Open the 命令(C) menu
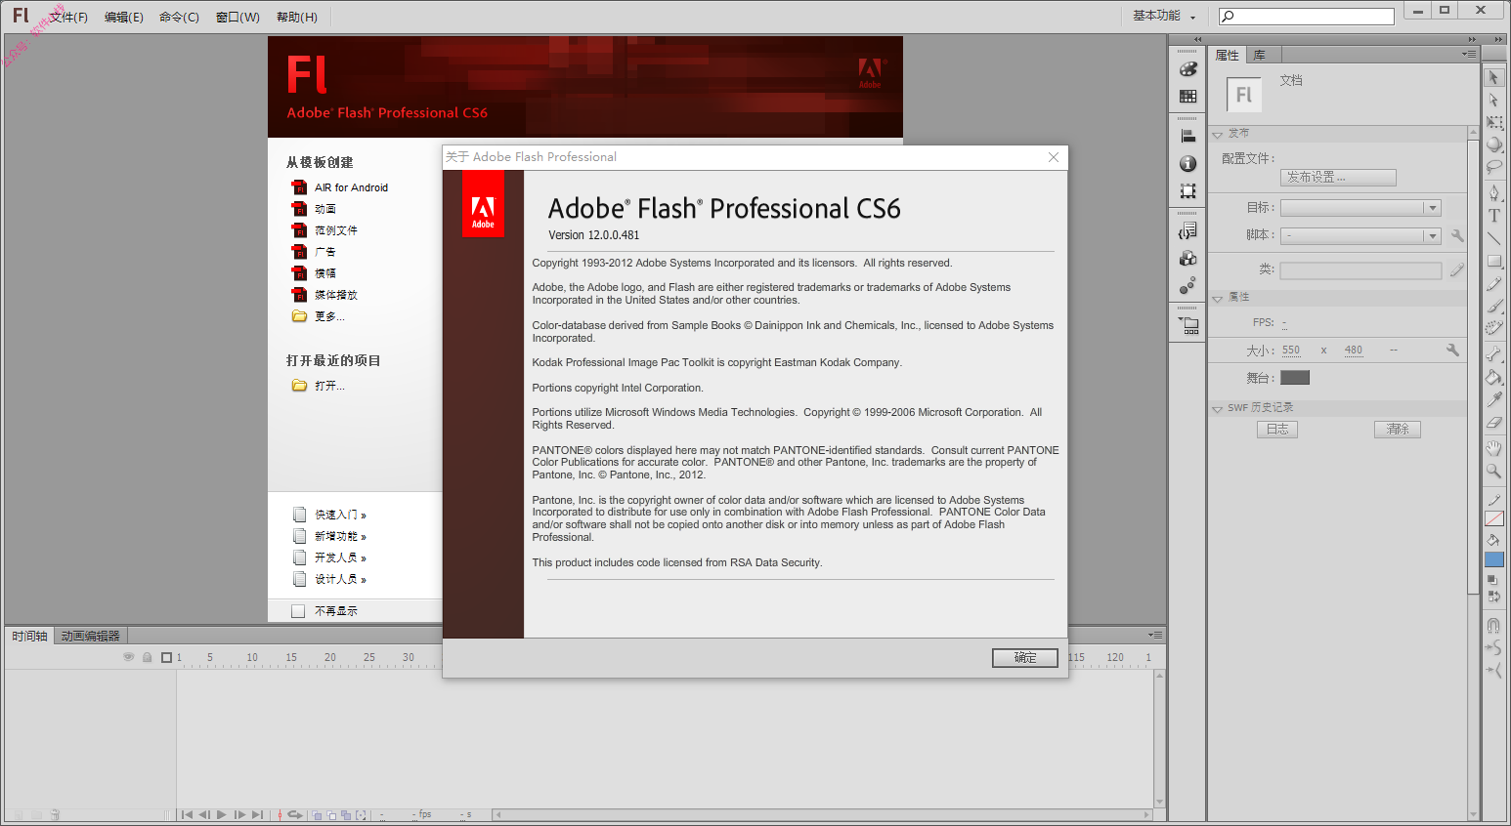This screenshot has height=826, width=1511. 179,17
